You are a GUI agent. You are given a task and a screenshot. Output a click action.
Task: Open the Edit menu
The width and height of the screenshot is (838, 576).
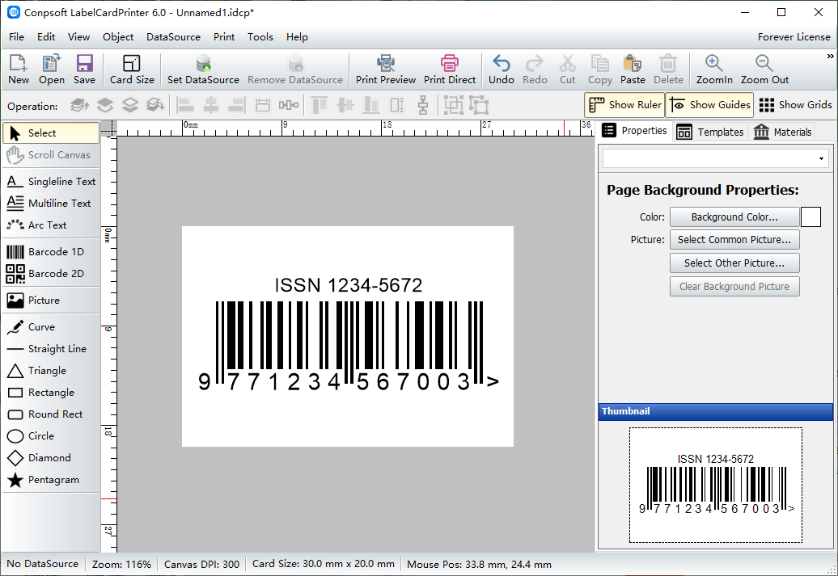[x=46, y=37]
